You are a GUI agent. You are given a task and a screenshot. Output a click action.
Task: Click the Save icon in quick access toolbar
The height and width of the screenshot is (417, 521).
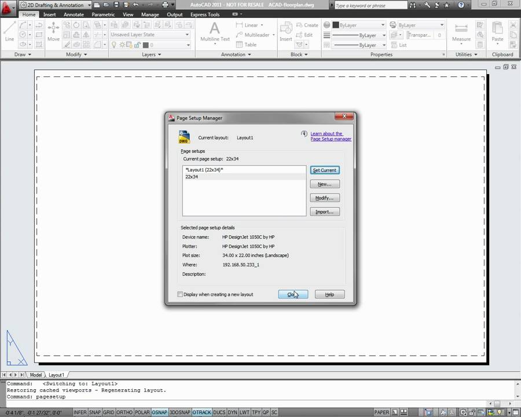click(x=116, y=5)
